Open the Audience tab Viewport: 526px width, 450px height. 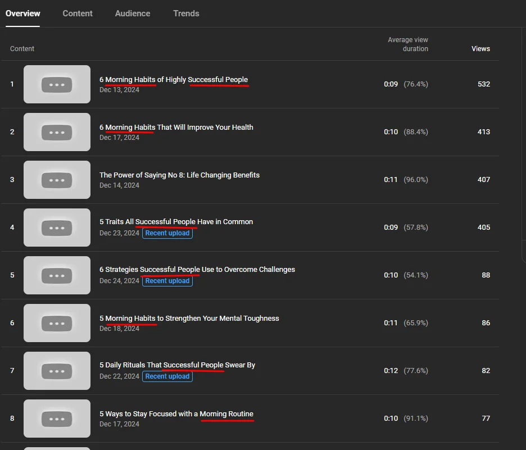point(133,13)
